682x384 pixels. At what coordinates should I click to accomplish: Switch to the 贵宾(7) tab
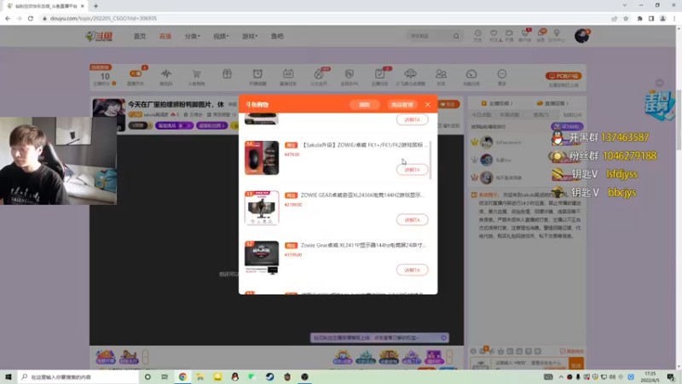tap(541, 115)
